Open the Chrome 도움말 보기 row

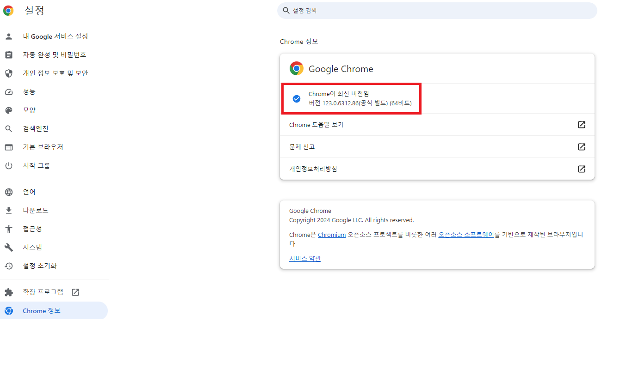437,125
